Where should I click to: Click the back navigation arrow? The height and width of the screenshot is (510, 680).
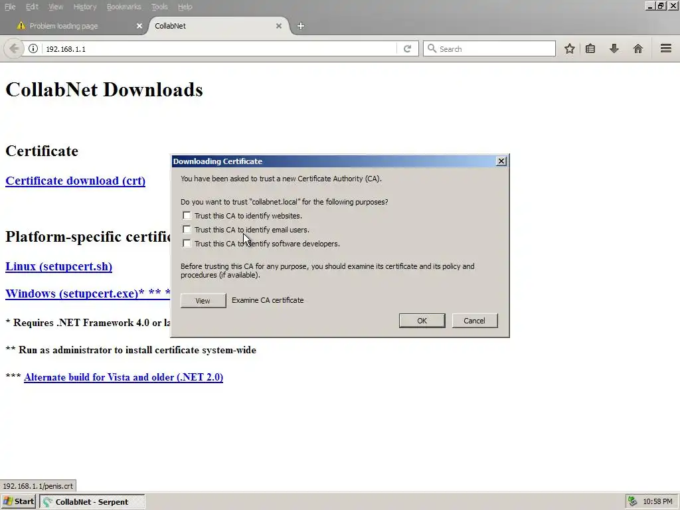point(14,48)
